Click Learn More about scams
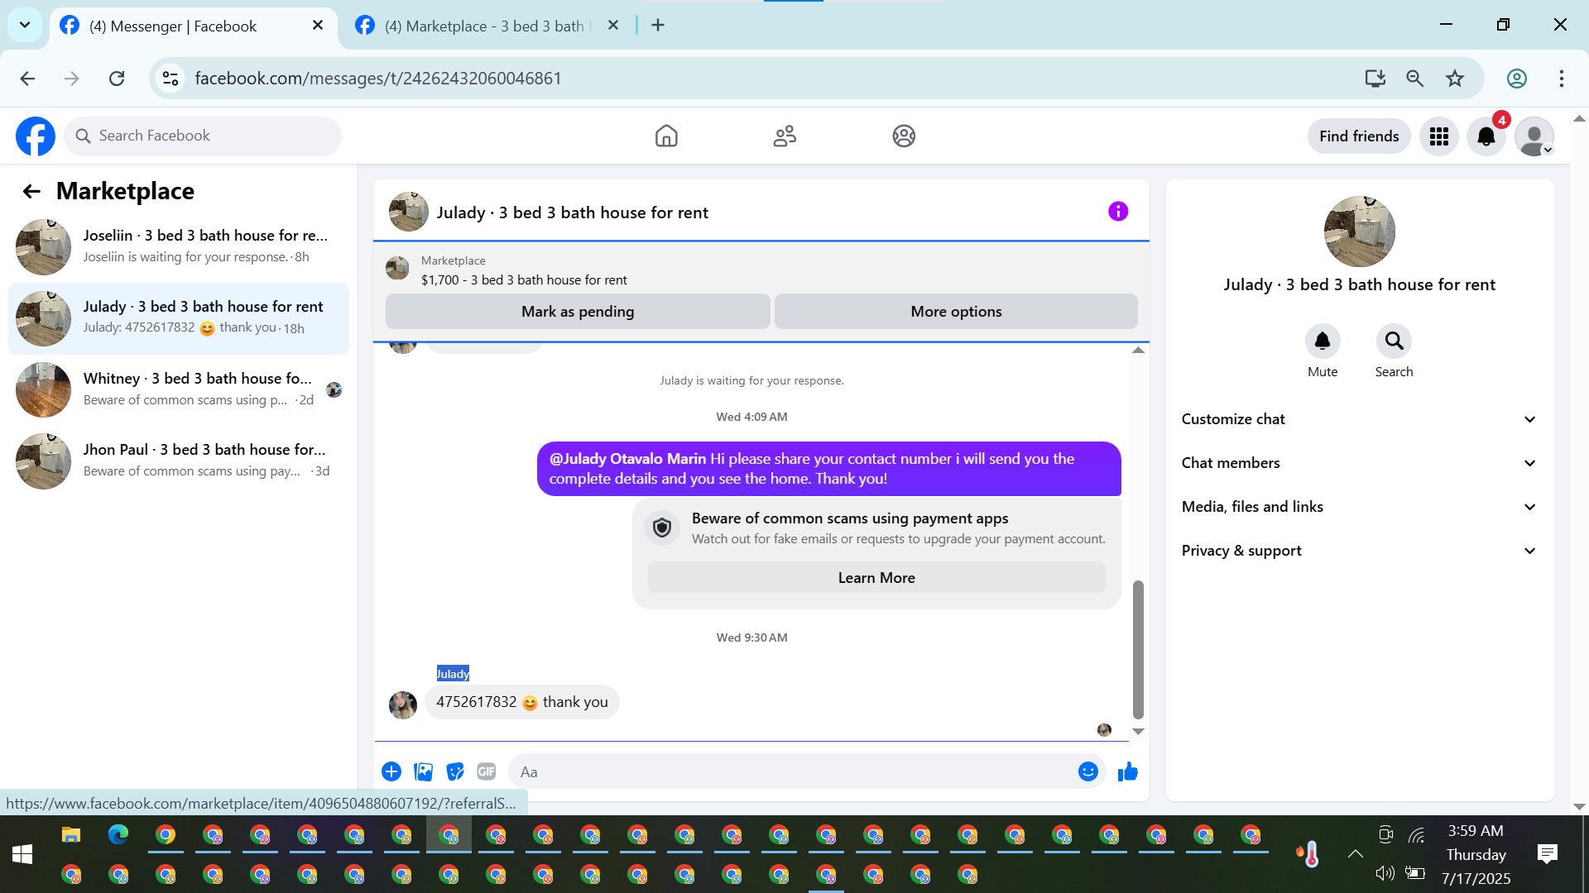The width and height of the screenshot is (1589, 893). coord(876,578)
